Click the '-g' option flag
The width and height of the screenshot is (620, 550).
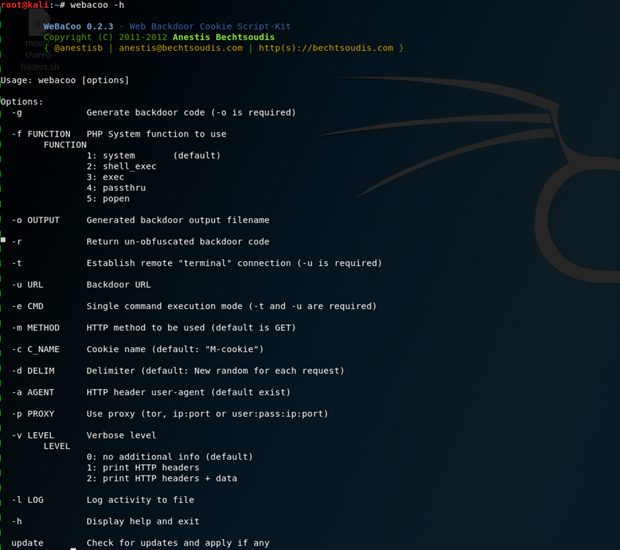[16, 113]
